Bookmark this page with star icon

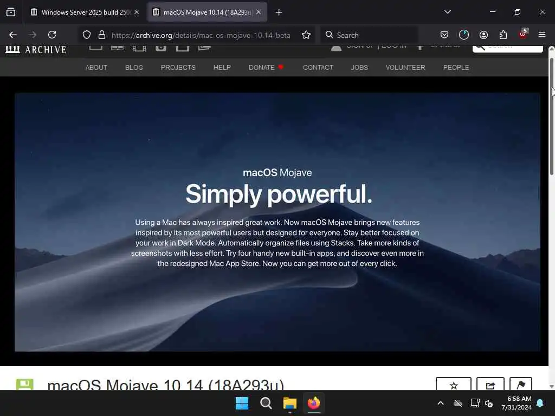306,35
